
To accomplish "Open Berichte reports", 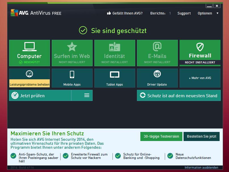I will [158, 13].
